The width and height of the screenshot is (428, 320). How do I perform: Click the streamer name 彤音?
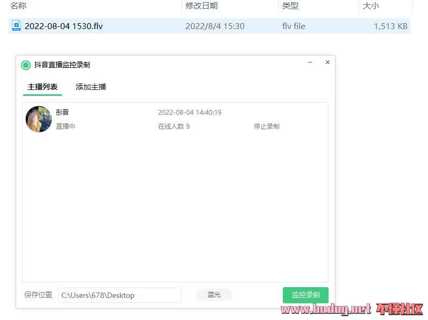click(x=62, y=112)
